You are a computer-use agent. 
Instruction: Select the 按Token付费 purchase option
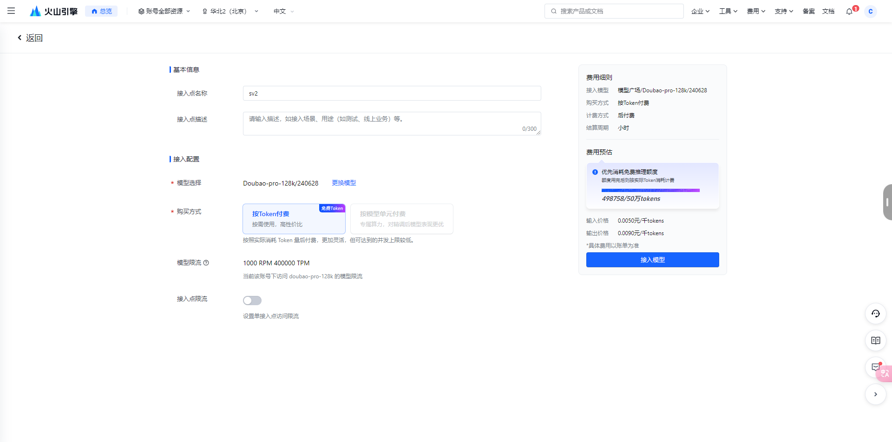click(x=294, y=219)
